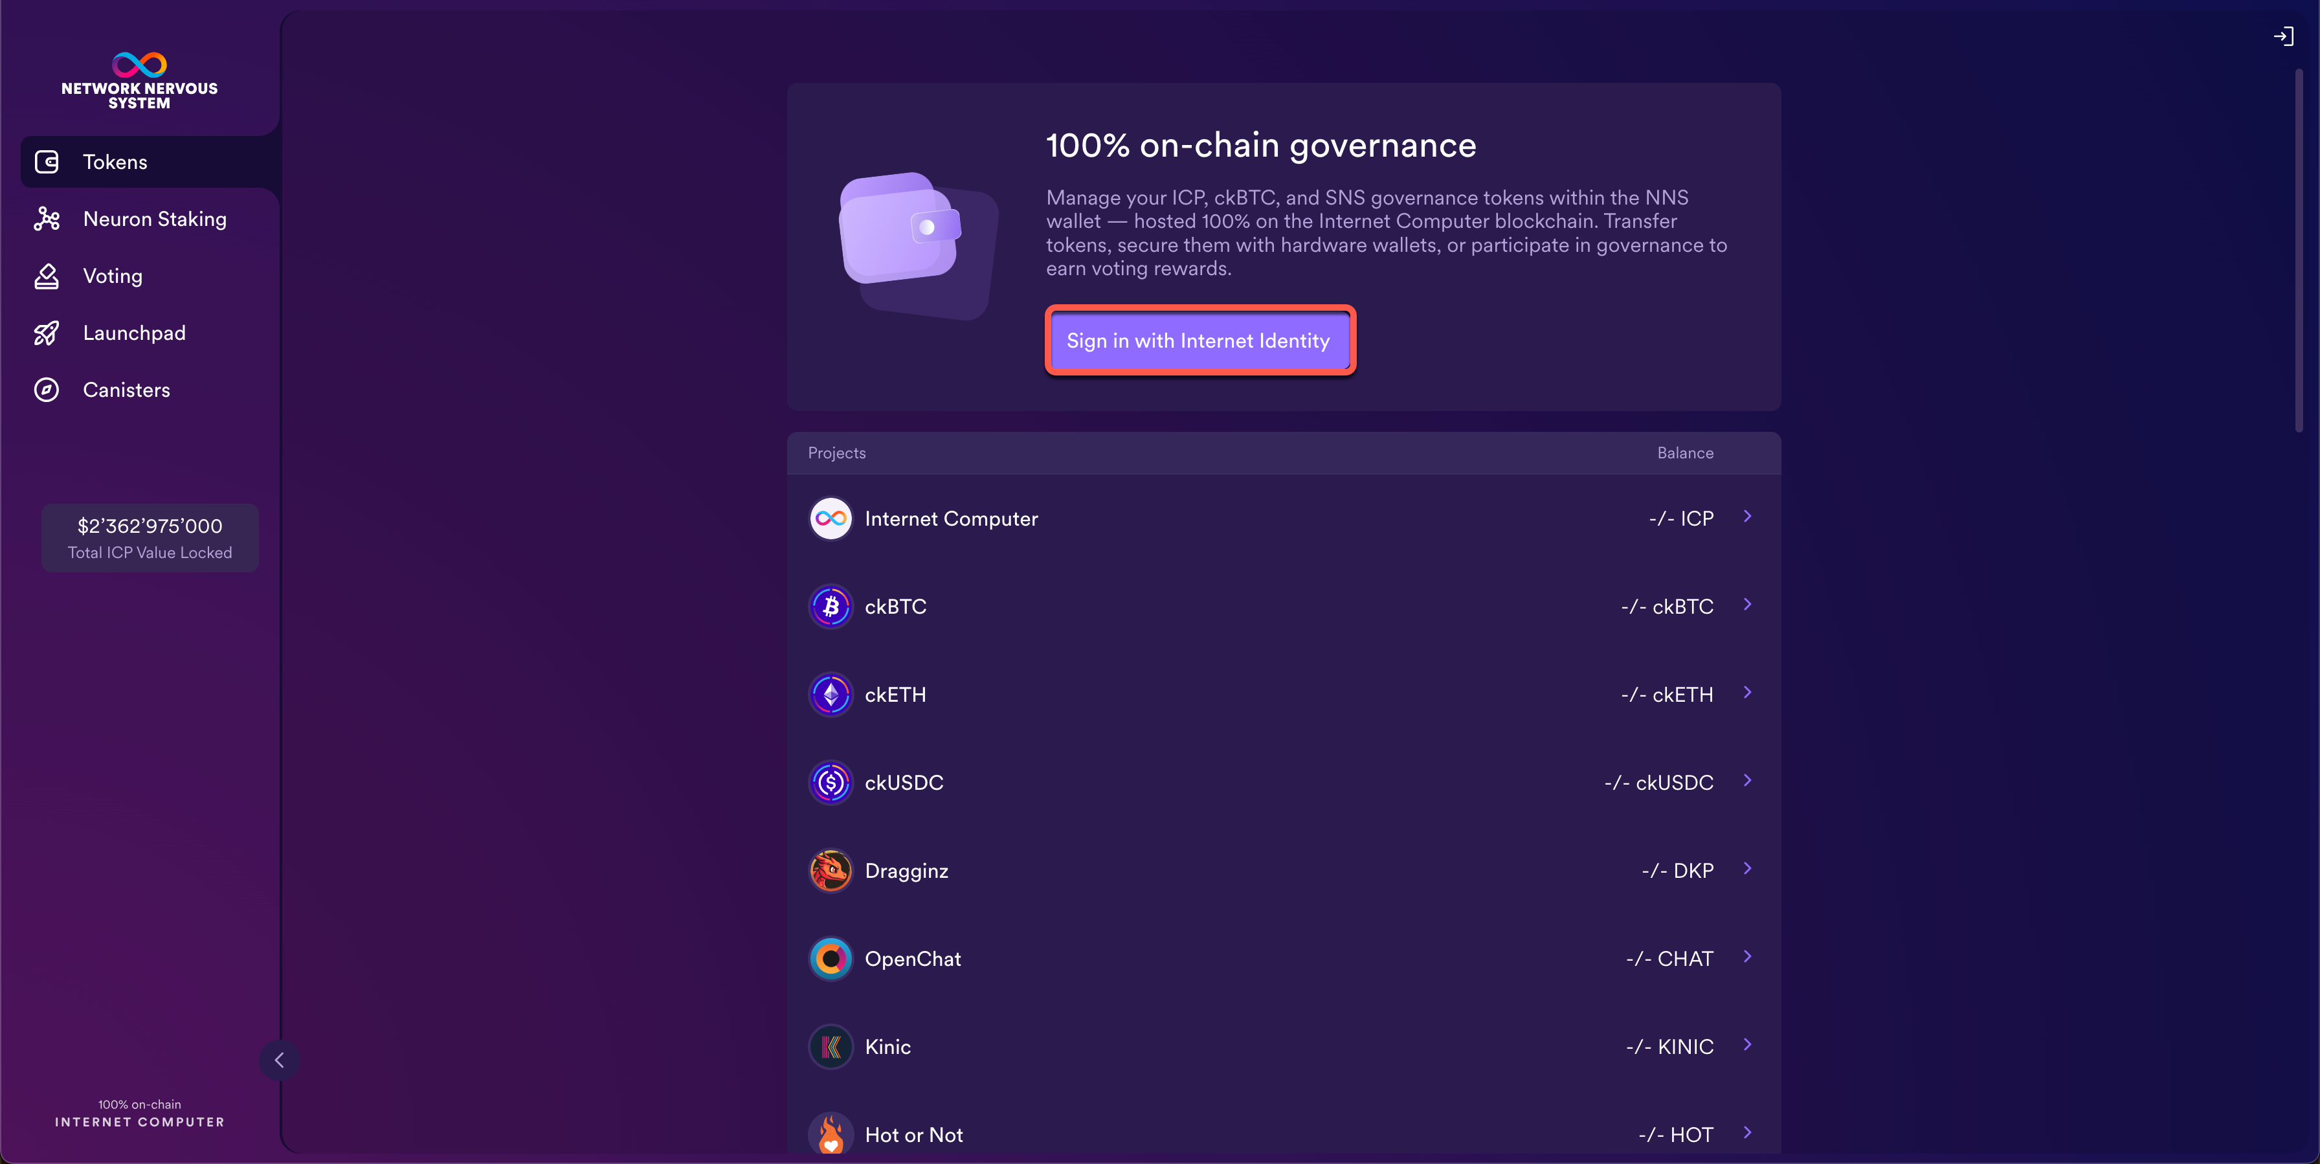The width and height of the screenshot is (2320, 1164).
Task: Click the Internet Computer token logo
Action: click(x=831, y=519)
